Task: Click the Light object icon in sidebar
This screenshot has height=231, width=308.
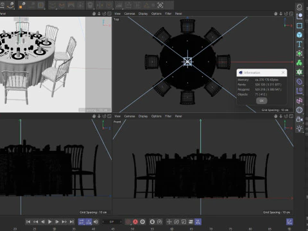Action: (x=300, y=128)
